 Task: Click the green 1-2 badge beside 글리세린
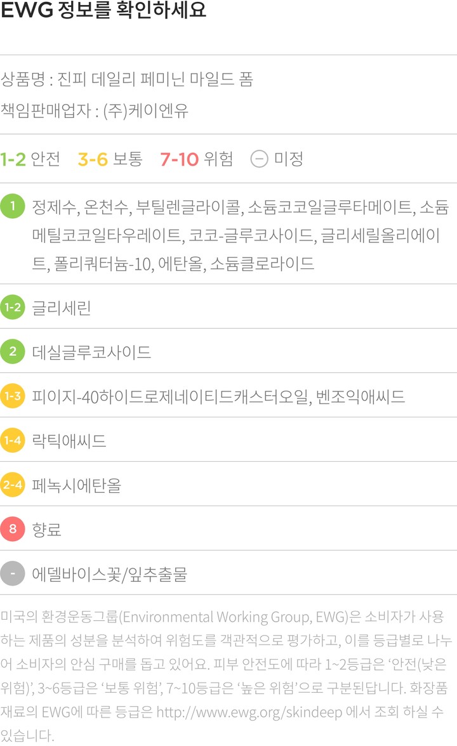pos(13,308)
